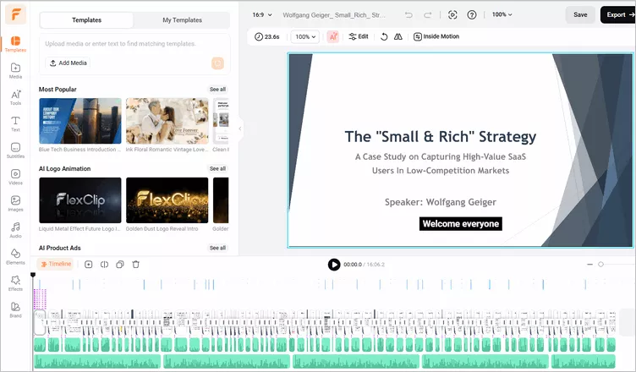Open the Images sidebar panel
This screenshot has width=636, height=372.
point(15,204)
